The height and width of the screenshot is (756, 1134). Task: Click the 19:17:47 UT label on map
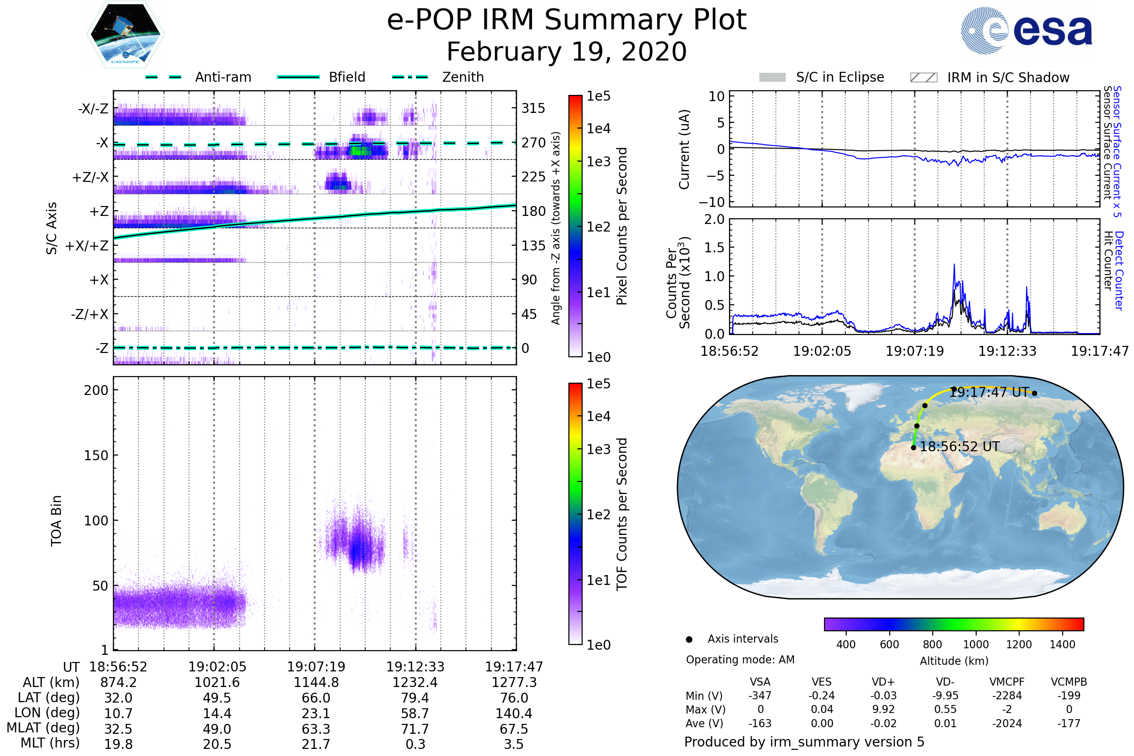[x=989, y=393]
